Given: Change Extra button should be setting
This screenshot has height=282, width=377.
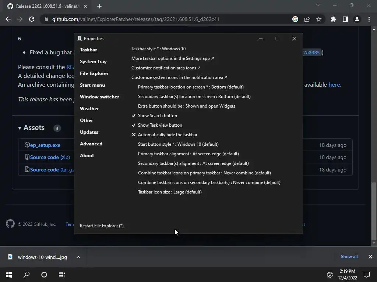Looking at the screenshot, I should coord(187,106).
